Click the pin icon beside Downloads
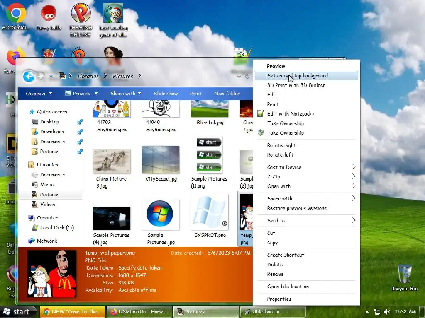The width and height of the screenshot is (425, 318). tap(80, 132)
